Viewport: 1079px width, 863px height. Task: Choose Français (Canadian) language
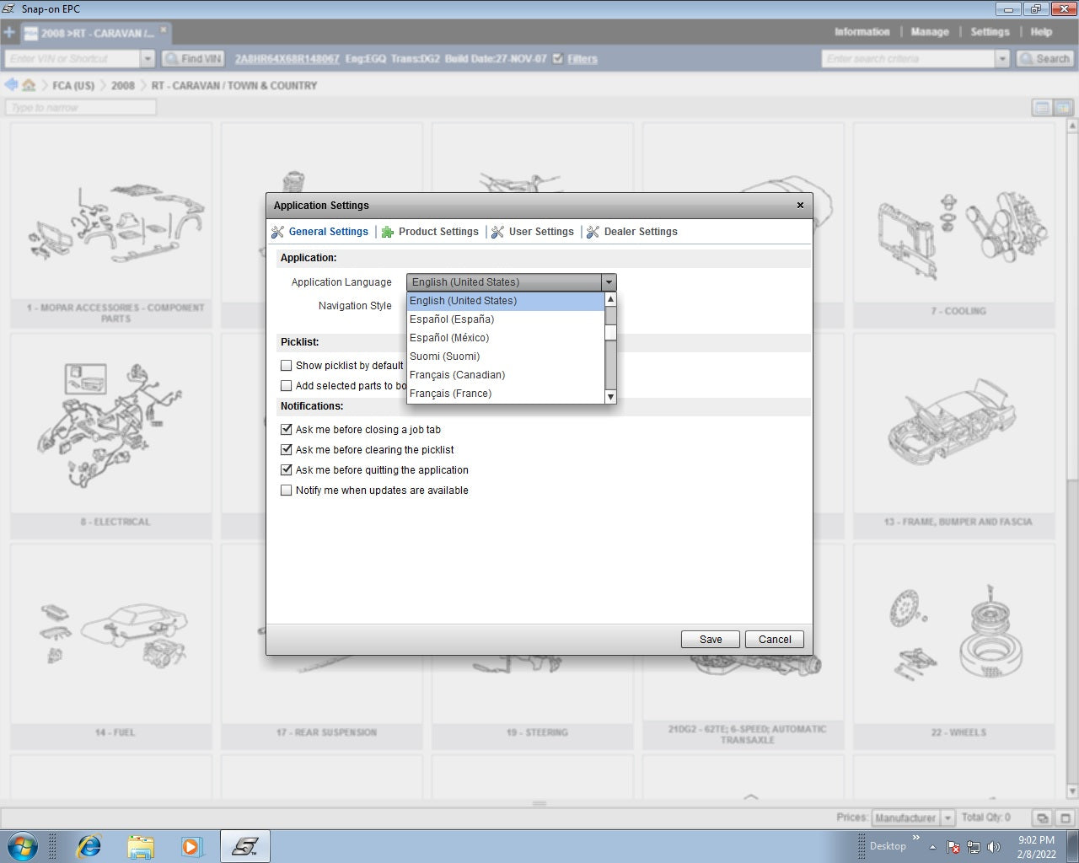[x=505, y=375]
